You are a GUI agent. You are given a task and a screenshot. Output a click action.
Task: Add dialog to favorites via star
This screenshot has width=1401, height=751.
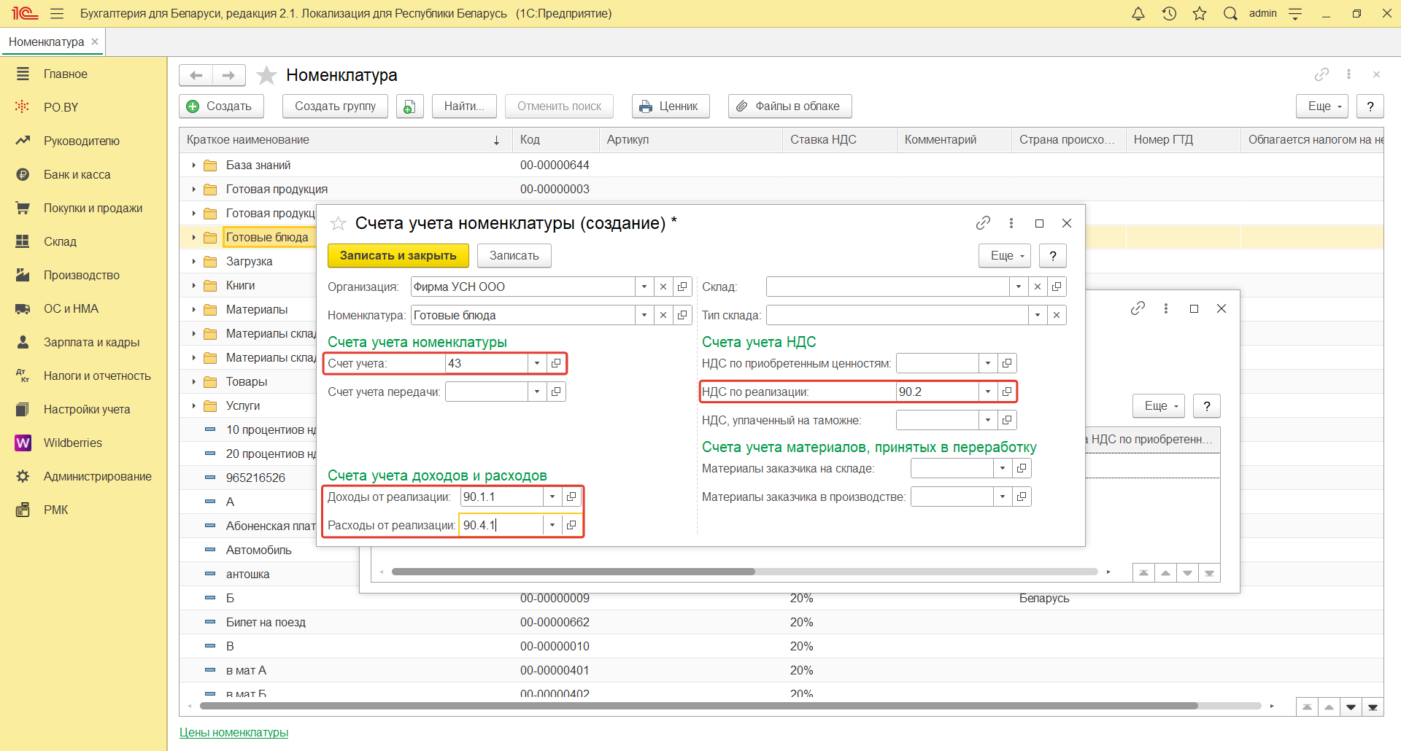tap(338, 224)
